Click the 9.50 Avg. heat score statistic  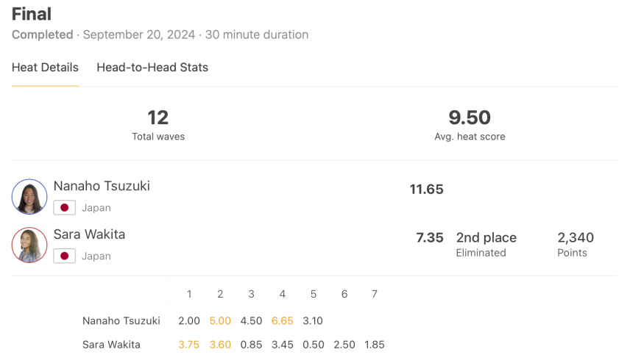(x=470, y=125)
